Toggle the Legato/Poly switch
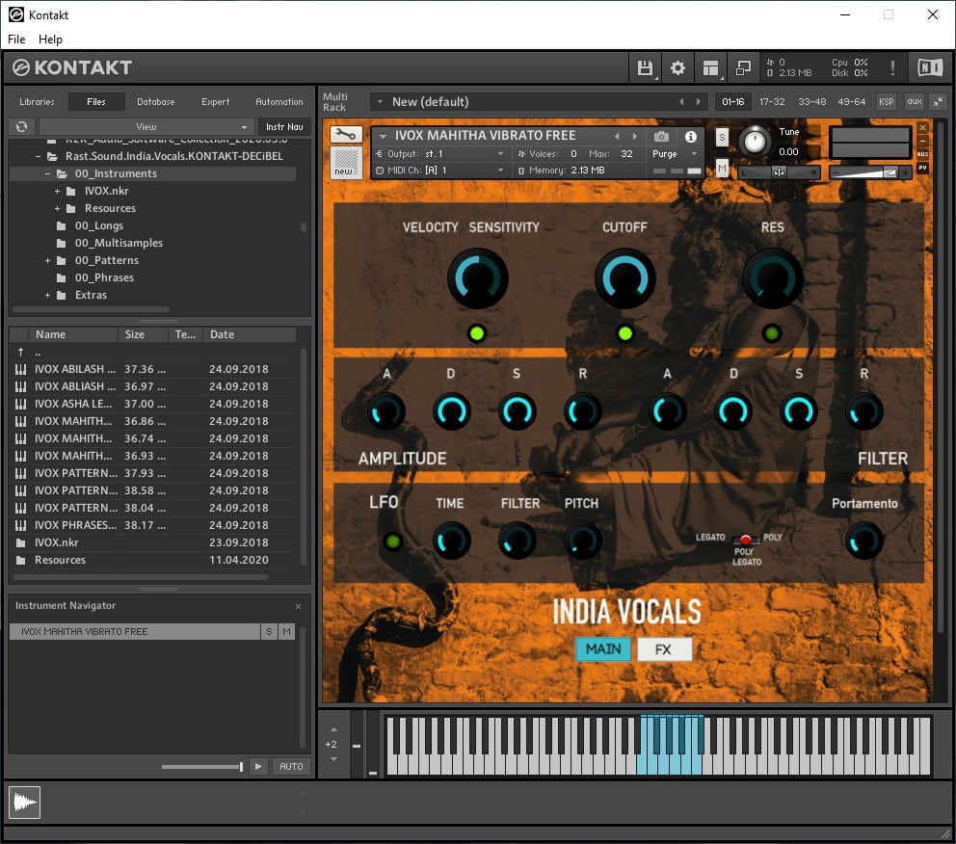956x844 pixels. [x=745, y=540]
